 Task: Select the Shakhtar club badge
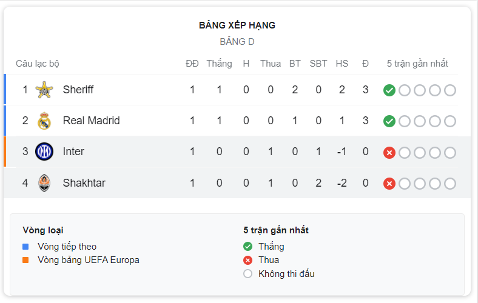click(x=44, y=183)
